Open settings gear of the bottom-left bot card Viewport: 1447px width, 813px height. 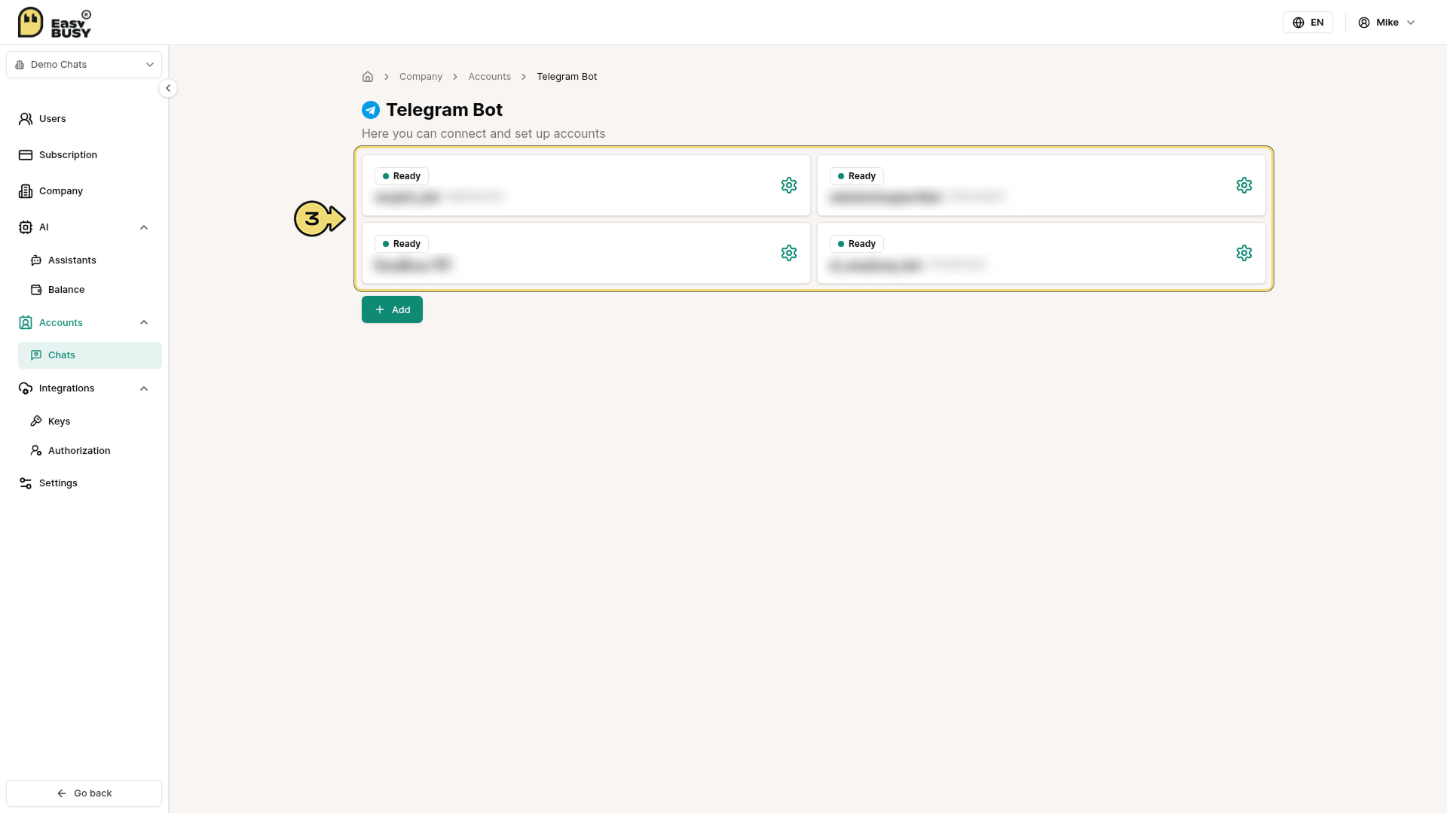tap(789, 253)
